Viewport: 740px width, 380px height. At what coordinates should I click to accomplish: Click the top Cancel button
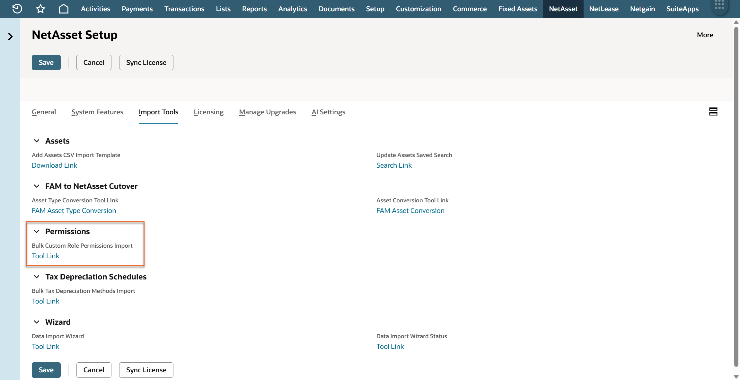[x=94, y=62]
